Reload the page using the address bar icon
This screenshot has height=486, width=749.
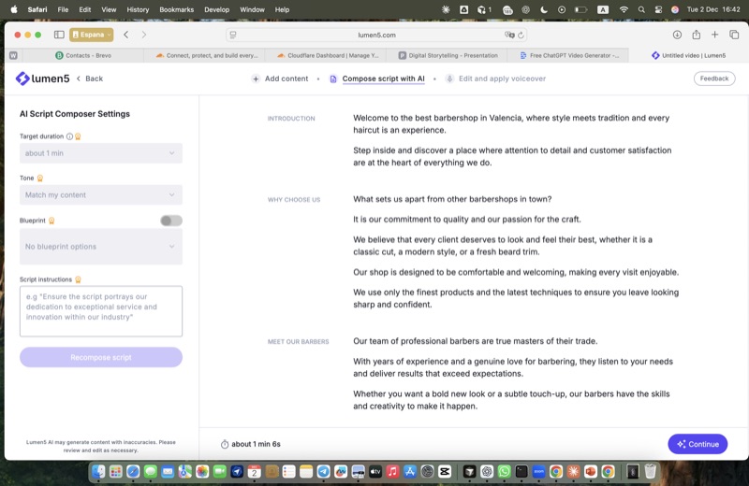pyautogui.click(x=521, y=35)
